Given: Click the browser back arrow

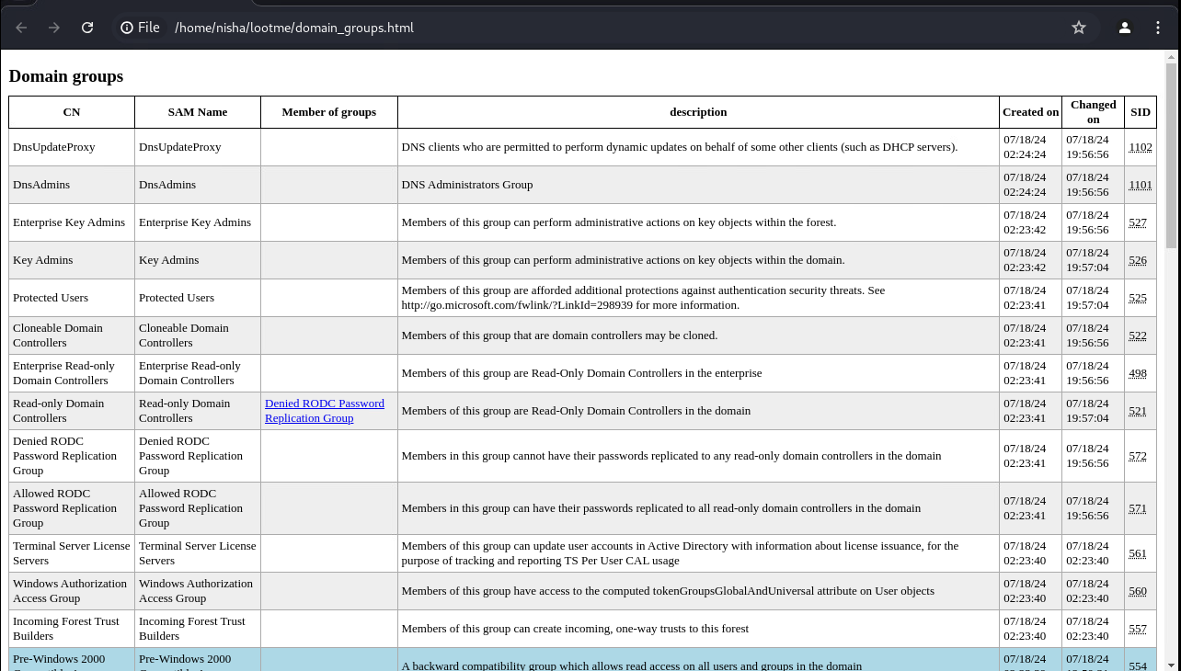Looking at the screenshot, I should [21, 28].
